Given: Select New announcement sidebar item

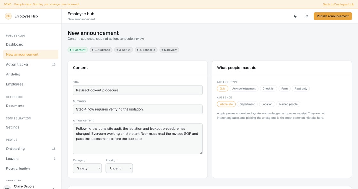Looking at the screenshot, I should pyautogui.click(x=31, y=54).
